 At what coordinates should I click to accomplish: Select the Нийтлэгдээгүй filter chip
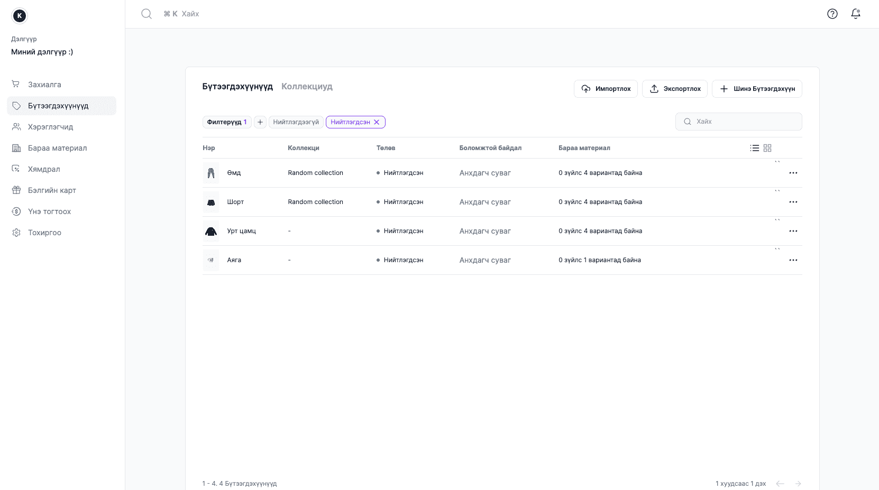click(296, 122)
